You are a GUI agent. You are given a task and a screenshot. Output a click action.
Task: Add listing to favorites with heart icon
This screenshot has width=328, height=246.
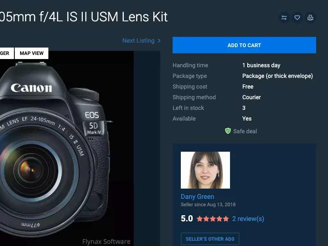tap(297, 18)
